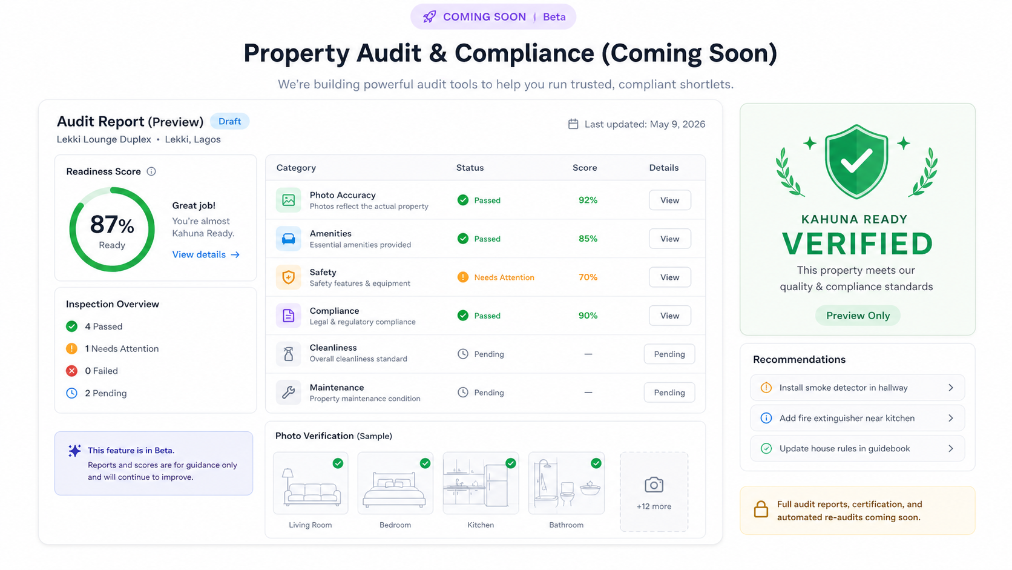Viewport: 1012px width, 570px height.
Task: Click the Photo Accuracy image icon
Action: [289, 200]
